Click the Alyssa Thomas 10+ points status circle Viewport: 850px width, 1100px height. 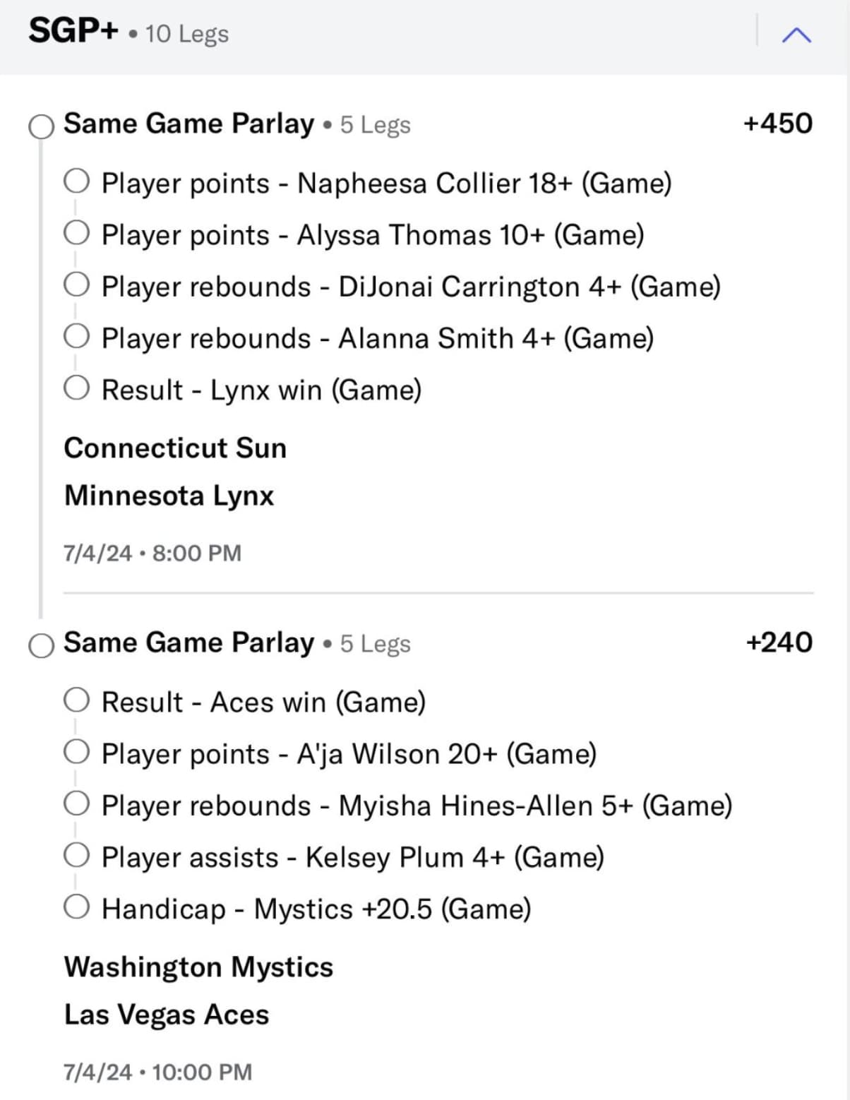point(76,232)
